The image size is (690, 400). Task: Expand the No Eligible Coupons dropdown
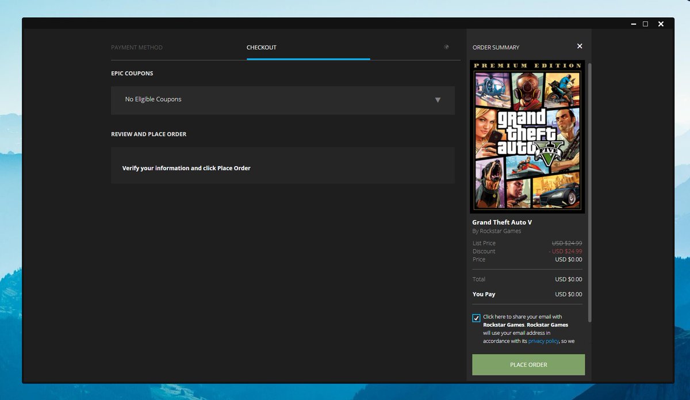pos(283,100)
